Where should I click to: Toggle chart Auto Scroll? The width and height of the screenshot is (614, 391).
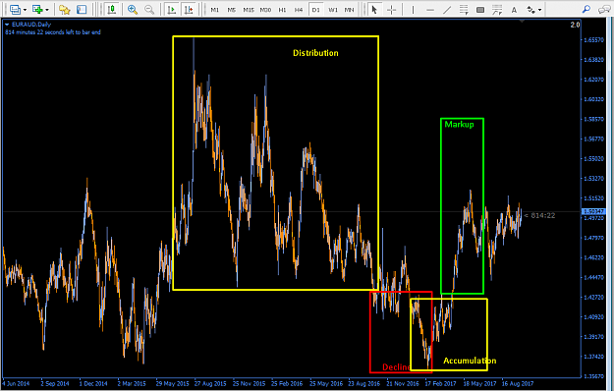(x=171, y=10)
